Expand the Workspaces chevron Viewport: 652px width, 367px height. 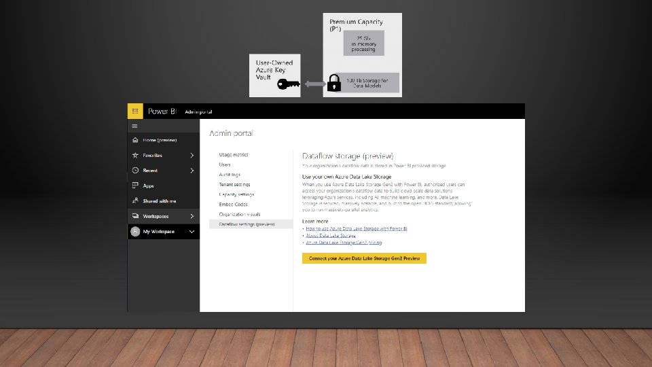point(192,216)
